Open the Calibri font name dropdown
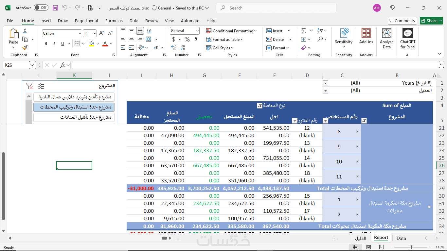 [80, 33]
